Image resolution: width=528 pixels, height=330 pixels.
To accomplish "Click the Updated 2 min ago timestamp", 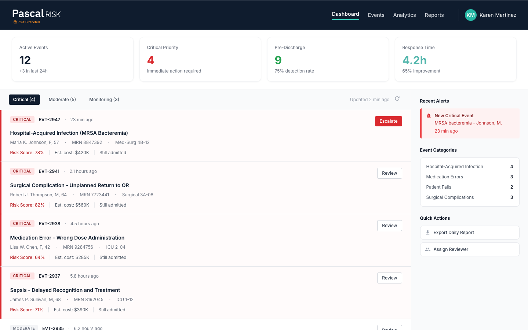I will click(x=370, y=100).
